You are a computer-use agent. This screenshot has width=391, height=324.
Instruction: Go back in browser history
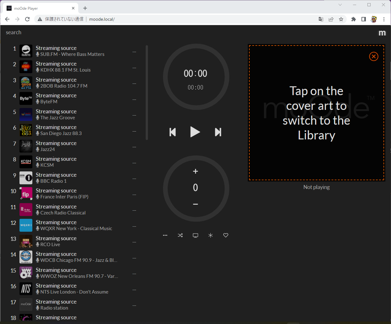point(7,19)
